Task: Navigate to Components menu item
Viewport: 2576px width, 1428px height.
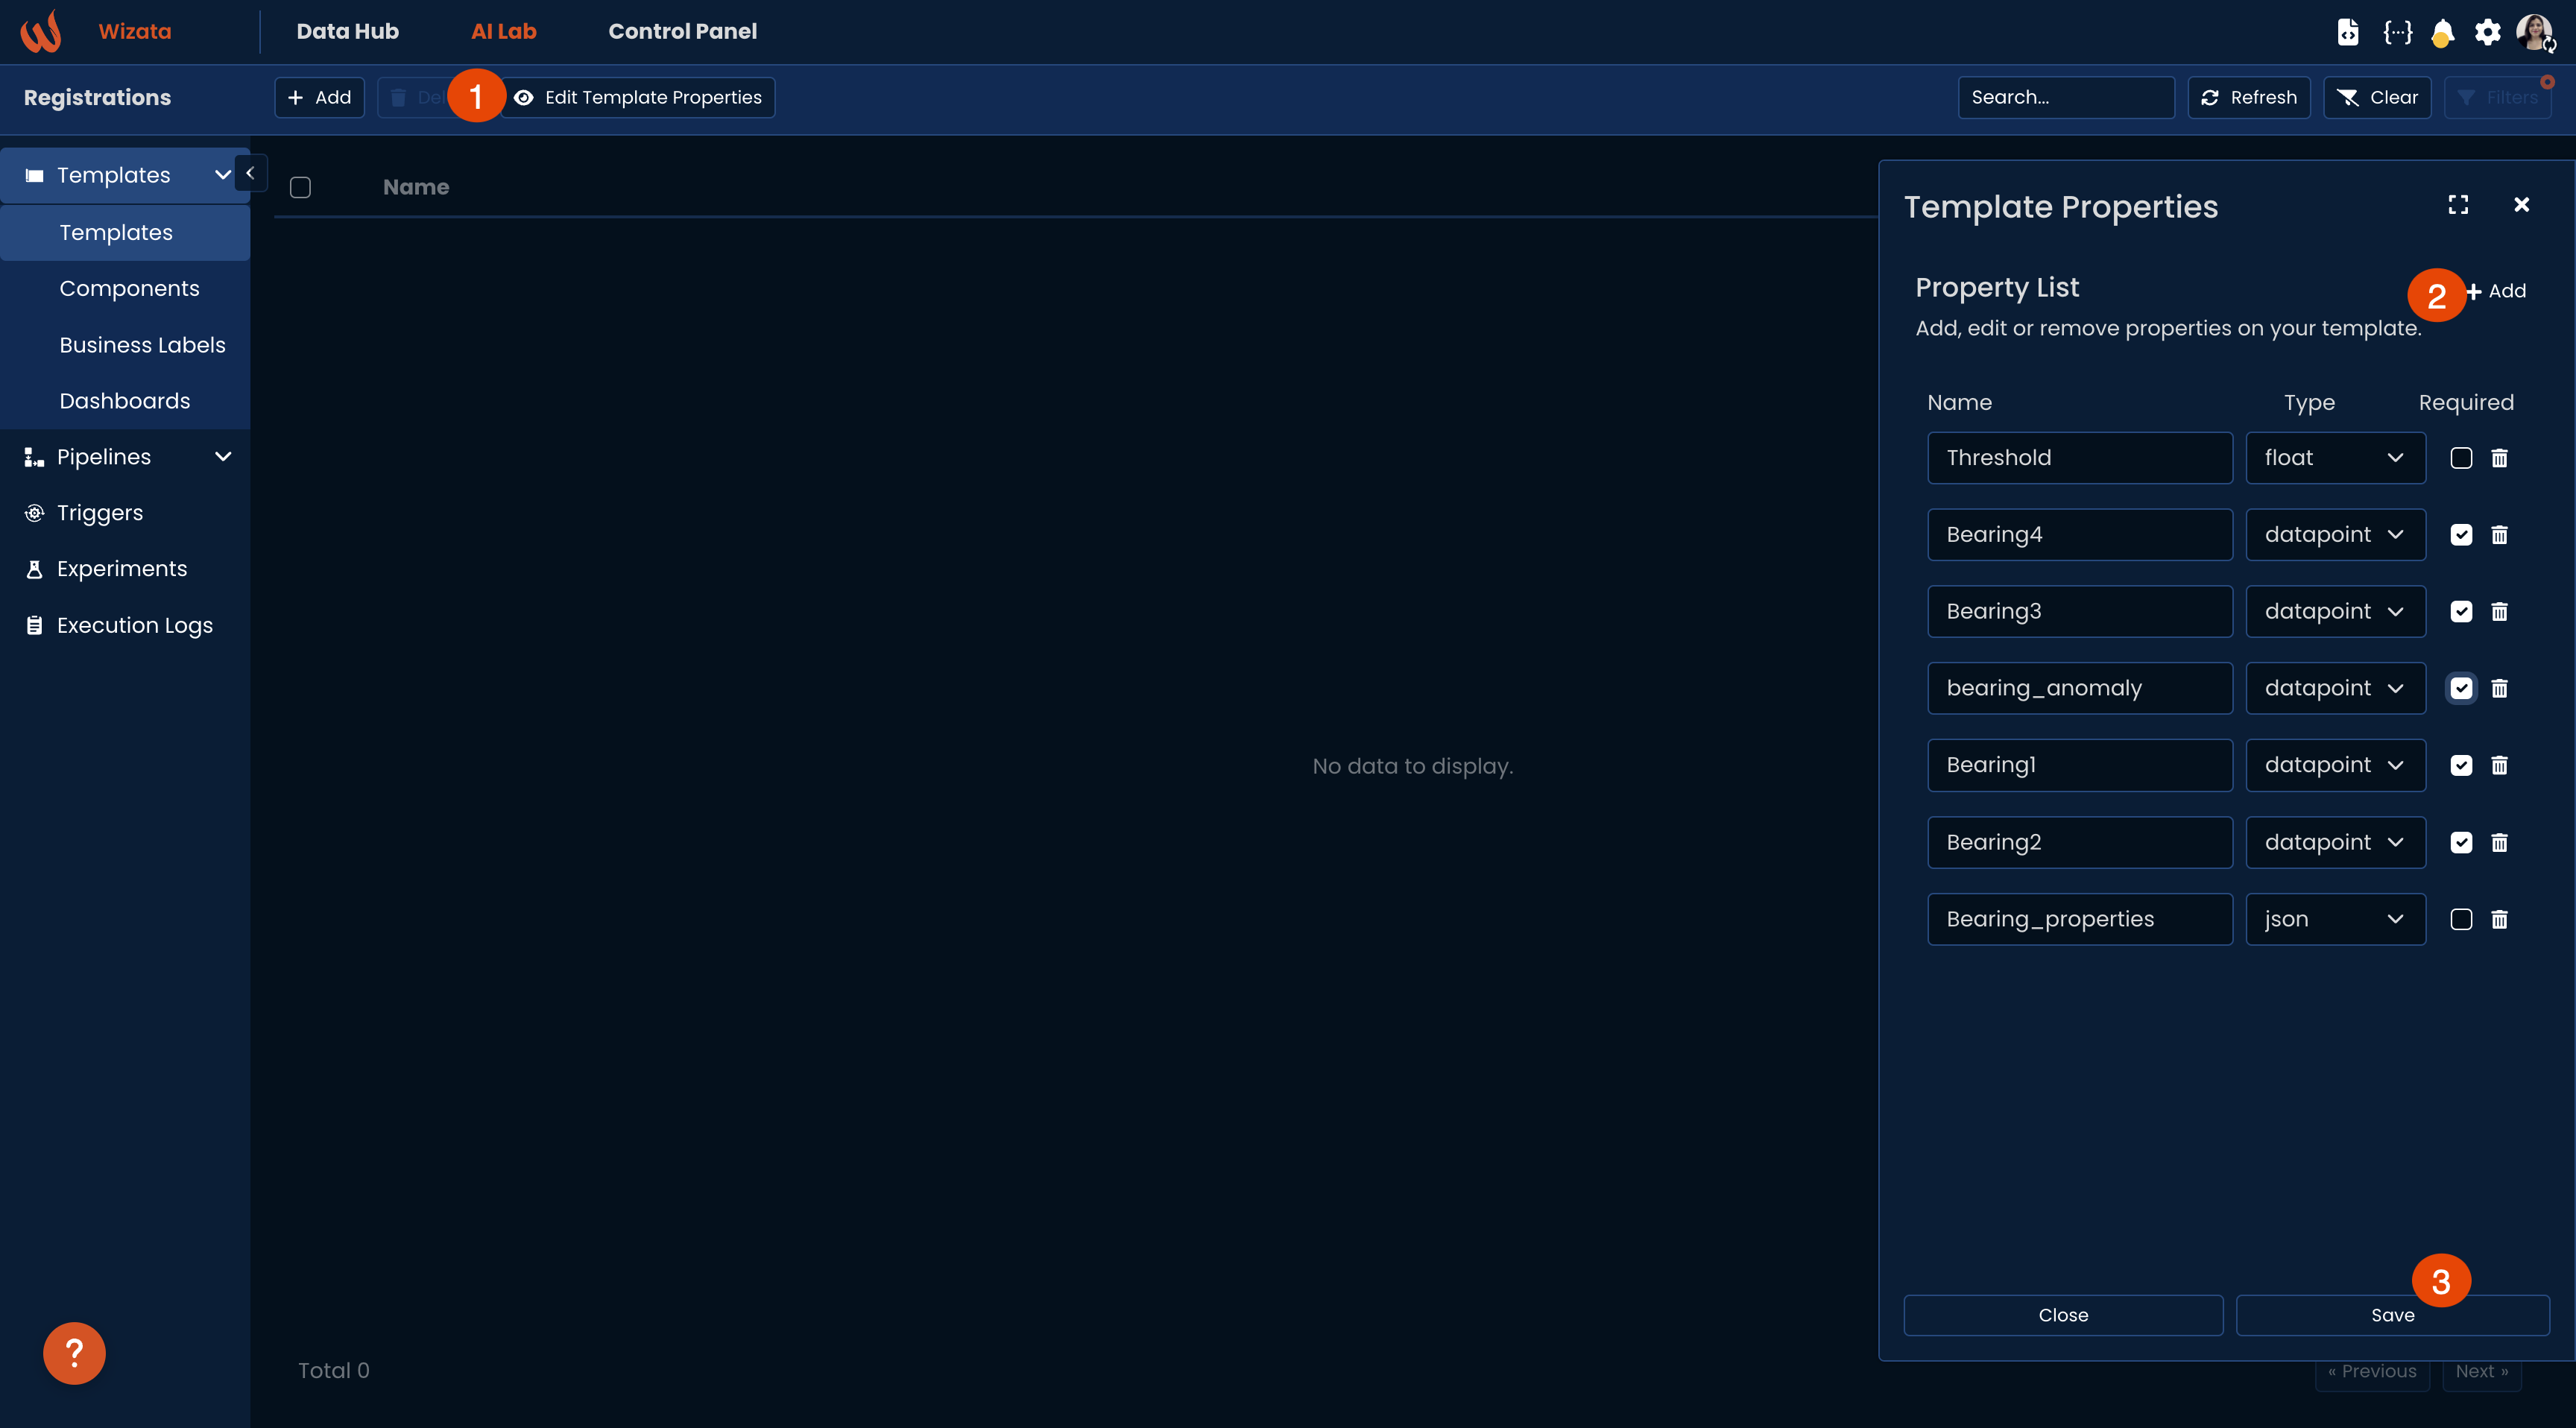Action: [128, 287]
